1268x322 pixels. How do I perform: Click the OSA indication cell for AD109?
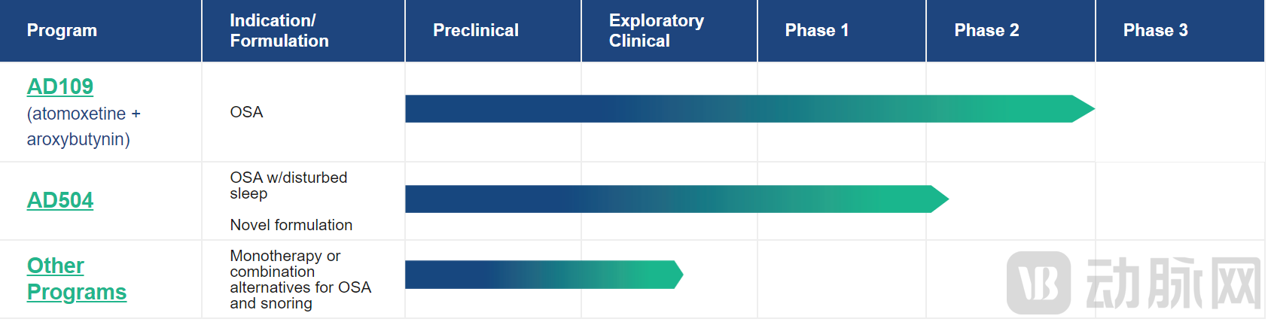pos(246,112)
